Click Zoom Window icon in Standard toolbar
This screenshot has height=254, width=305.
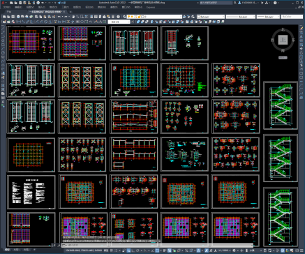pyautogui.click(x=82, y=17)
